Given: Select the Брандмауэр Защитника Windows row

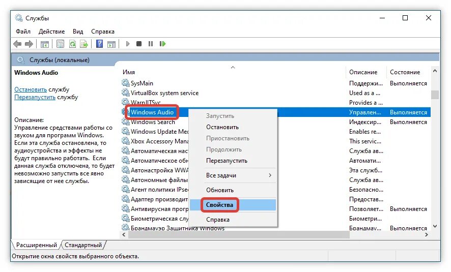Looking at the screenshot, I should tap(275, 228).
